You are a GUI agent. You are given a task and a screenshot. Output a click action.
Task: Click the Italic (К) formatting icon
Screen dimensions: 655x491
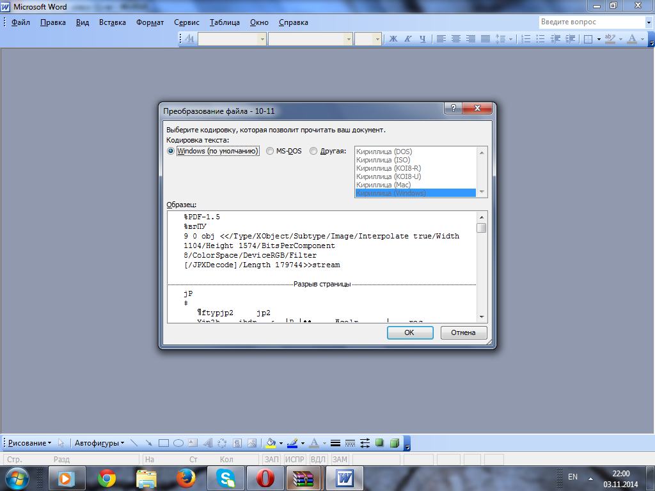tap(408, 39)
